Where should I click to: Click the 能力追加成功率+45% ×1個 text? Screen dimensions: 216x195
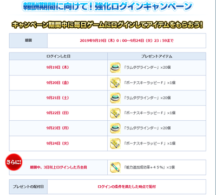coord(149,167)
